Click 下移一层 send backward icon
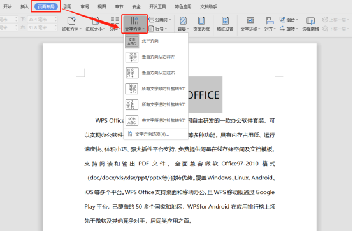The width and height of the screenshot is (353, 231). pos(325,29)
